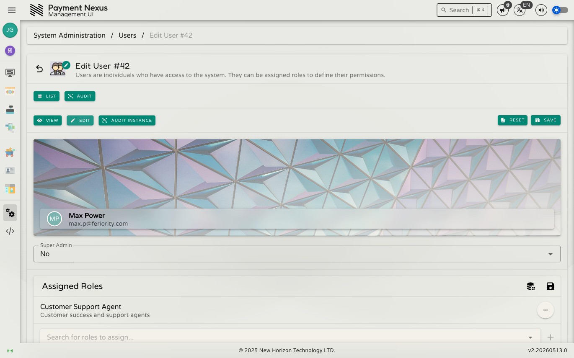Open the monitor dashboard sidebar icon
The height and width of the screenshot is (358, 574).
[10, 73]
